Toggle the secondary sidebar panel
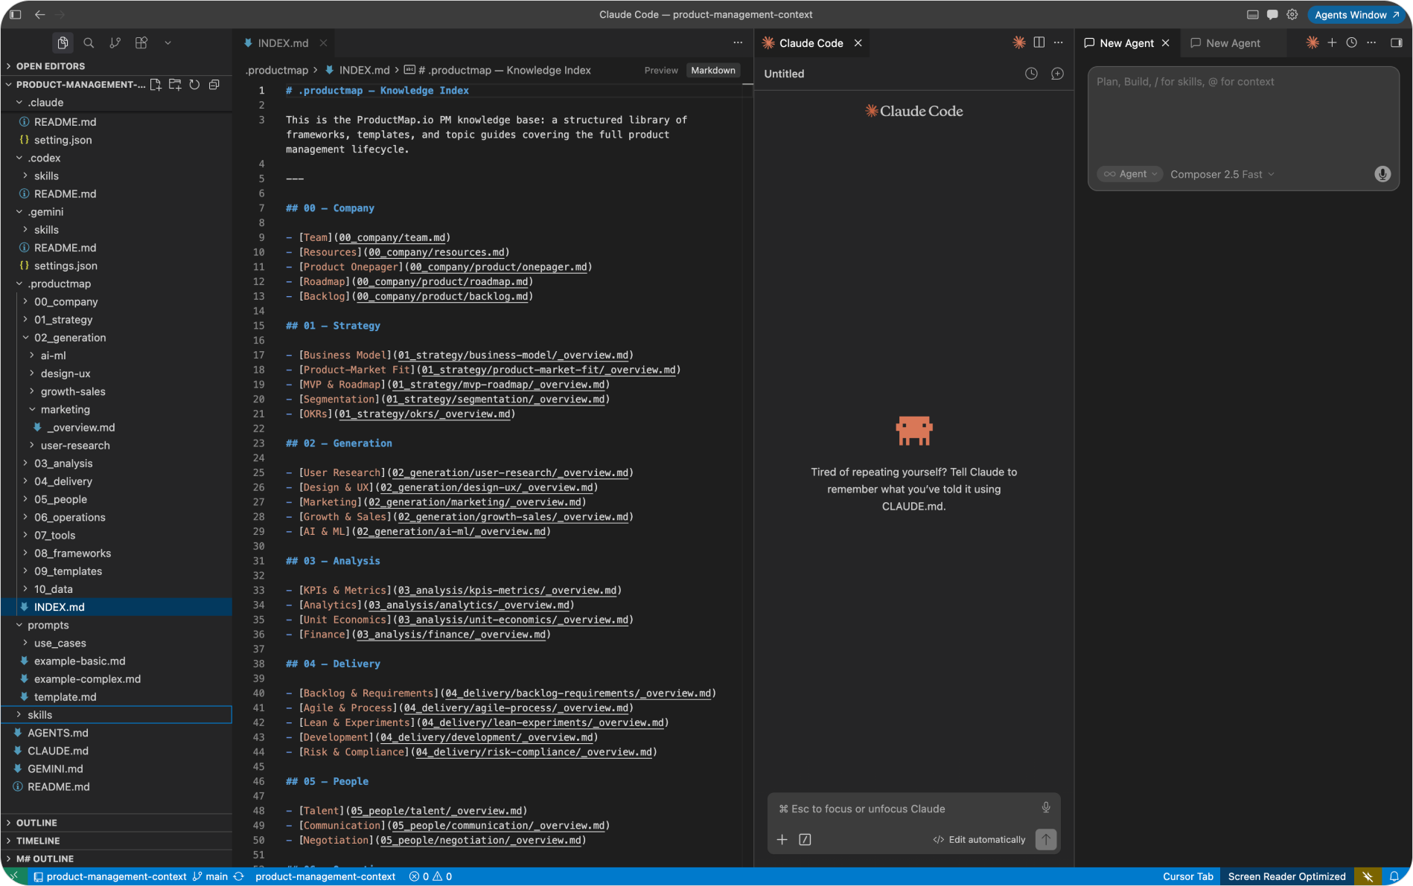1413x886 pixels. [x=1397, y=42]
